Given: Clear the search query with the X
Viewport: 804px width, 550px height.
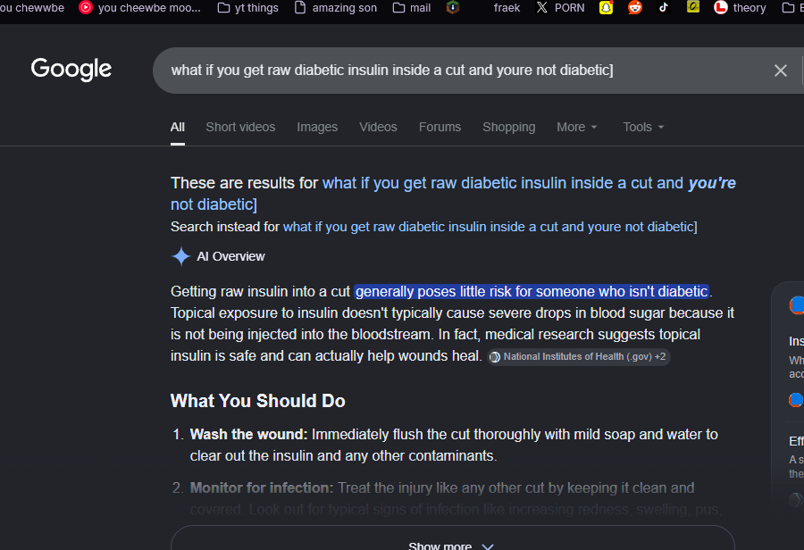Looking at the screenshot, I should click(781, 71).
